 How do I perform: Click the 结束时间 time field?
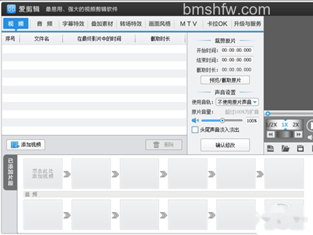coord(237,60)
